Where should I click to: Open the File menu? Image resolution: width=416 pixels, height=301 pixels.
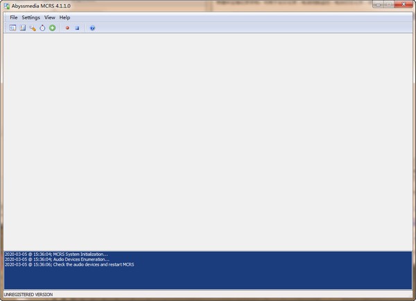[14, 17]
